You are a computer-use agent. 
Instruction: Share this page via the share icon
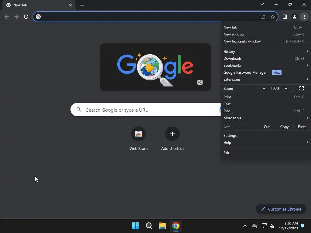[263, 17]
